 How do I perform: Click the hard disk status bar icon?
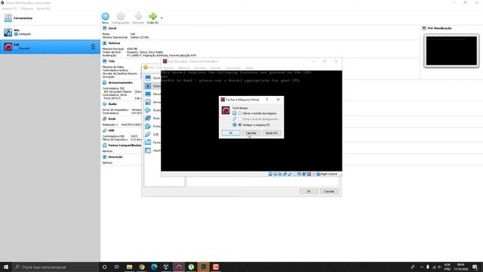270,175
